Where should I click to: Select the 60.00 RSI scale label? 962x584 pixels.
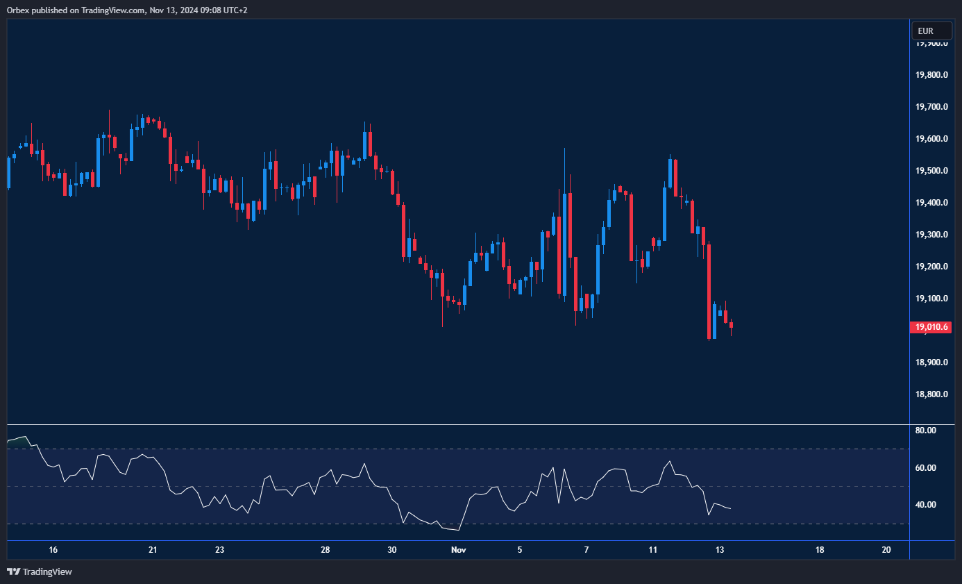[x=926, y=468]
